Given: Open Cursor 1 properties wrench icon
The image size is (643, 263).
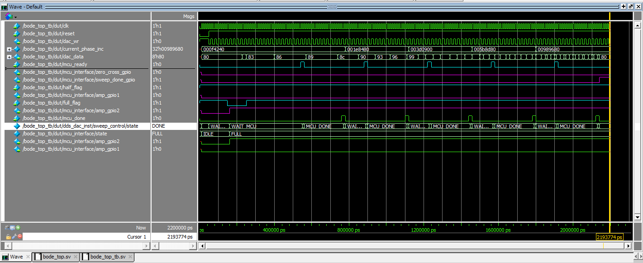Looking at the screenshot, I should (x=14, y=237).
